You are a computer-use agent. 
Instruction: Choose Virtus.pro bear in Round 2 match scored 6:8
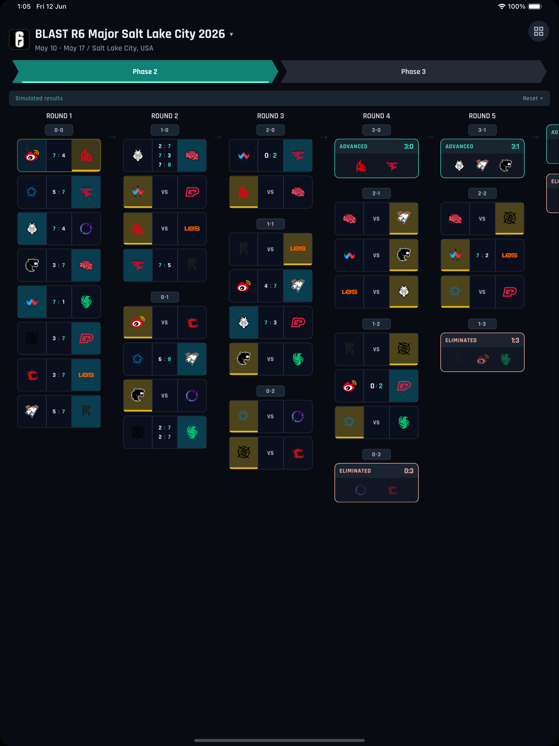pyautogui.click(x=192, y=359)
